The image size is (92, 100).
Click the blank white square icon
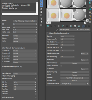tap(41, 12)
